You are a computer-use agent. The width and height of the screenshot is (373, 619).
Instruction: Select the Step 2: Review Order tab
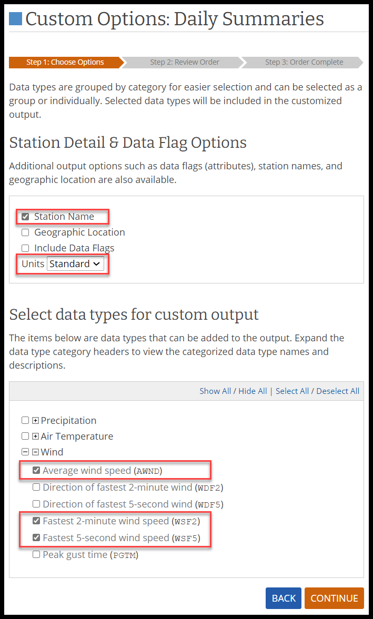tap(185, 62)
